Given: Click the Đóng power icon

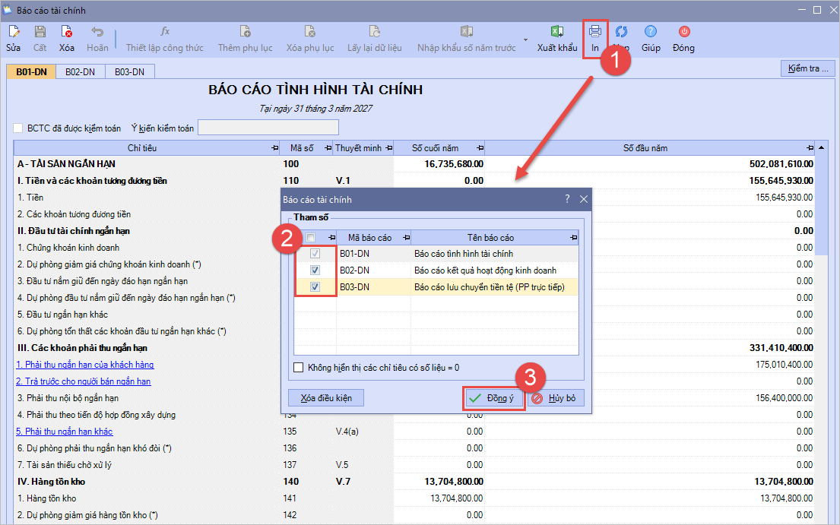Looking at the screenshot, I should [683, 32].
